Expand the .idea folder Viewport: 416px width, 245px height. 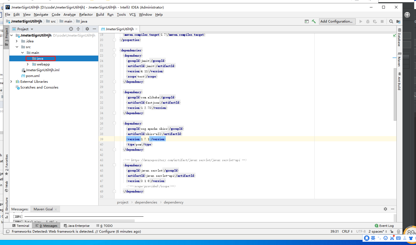point(17,41)
